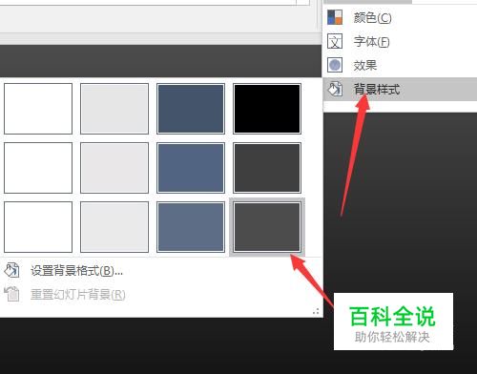This screenshot has width=477, height=374.
Task: Click the round effects icon beside 效果
Action: click(x=335, y=65)
